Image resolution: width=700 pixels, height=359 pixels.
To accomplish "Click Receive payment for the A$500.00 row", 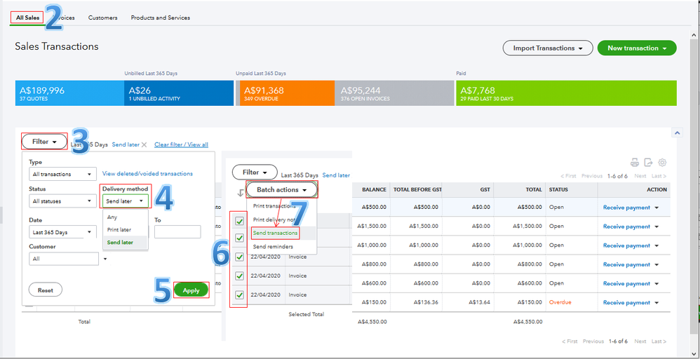I will click(x=626, y=208).
